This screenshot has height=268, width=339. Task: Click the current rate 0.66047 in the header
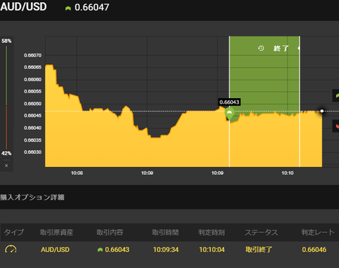[92, 7]
